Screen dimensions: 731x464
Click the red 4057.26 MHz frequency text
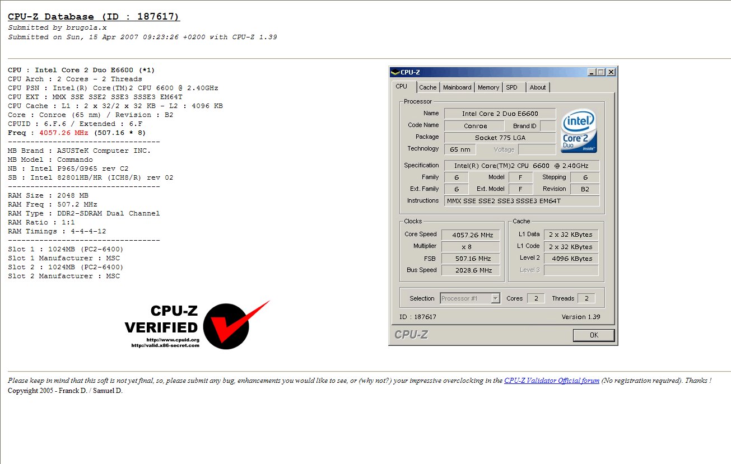(65, 133)
